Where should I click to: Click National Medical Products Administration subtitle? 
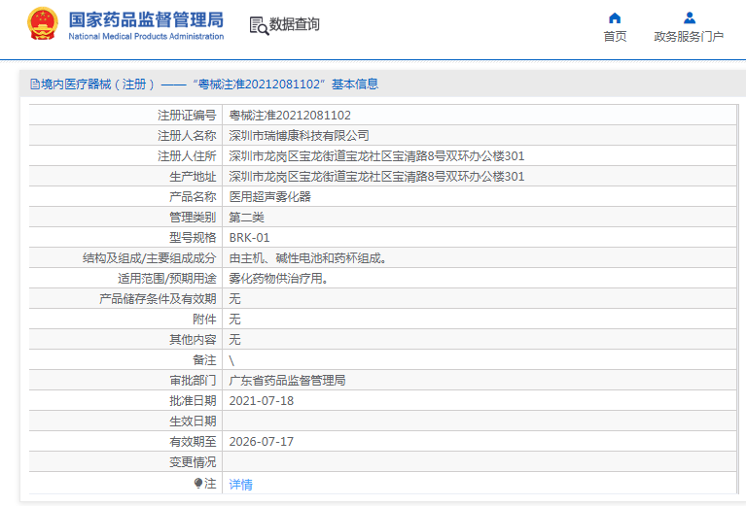pyautogui.click(x=146, y=37)
